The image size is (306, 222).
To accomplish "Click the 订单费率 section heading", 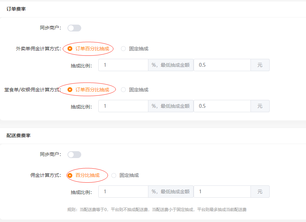I will click(x=16, y=9).
